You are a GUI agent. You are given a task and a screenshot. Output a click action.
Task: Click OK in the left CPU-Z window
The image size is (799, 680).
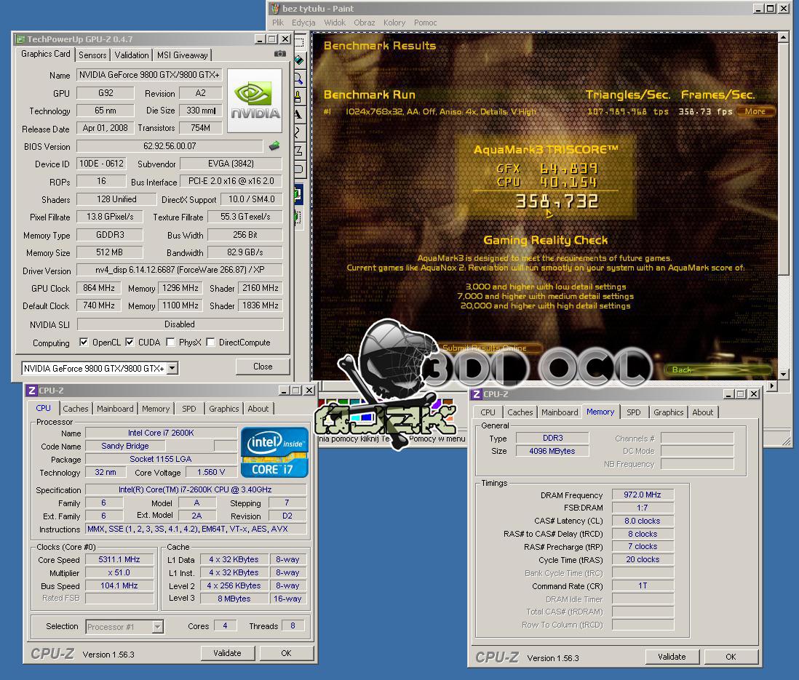[x=286, y=653]
